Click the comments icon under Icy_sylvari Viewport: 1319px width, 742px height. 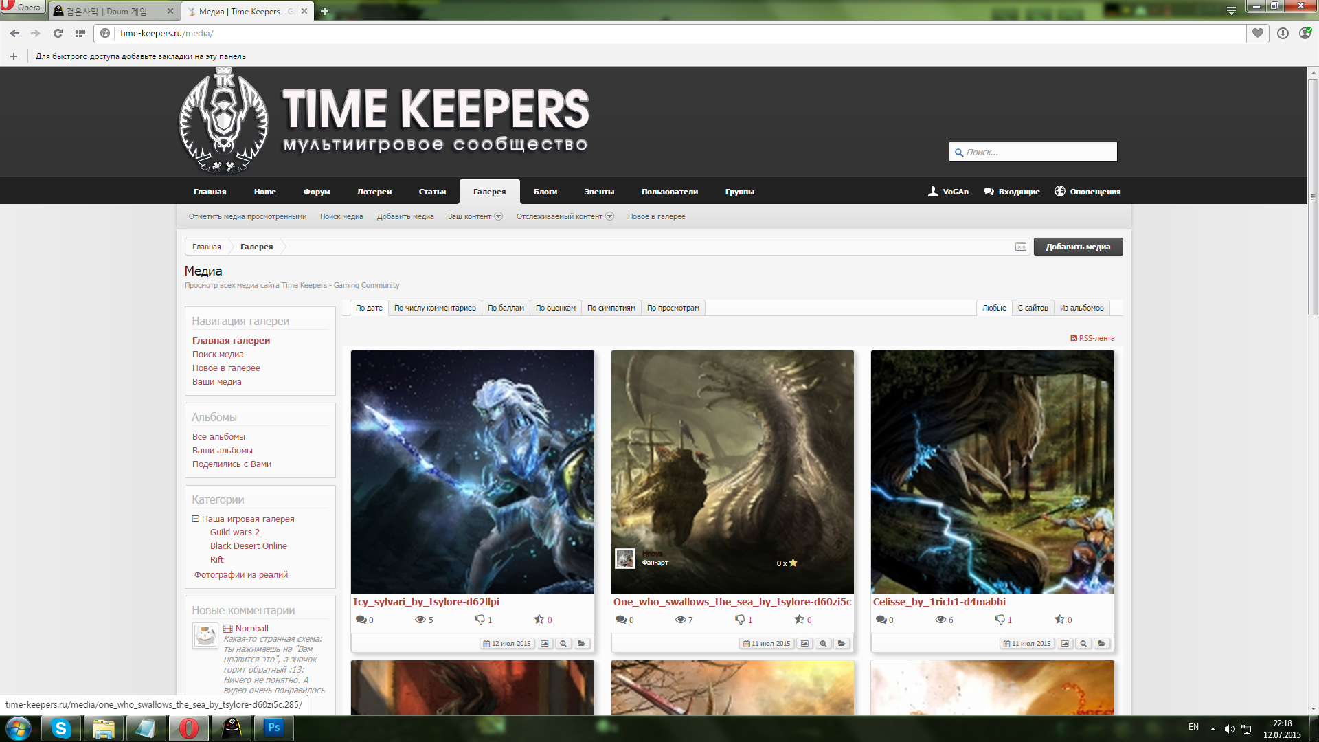pyautogui.click(x=361, y=620)
